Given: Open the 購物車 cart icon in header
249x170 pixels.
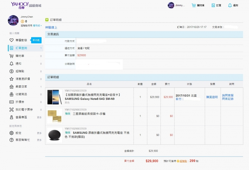Looking at the screenshot, I should (194, 6).
